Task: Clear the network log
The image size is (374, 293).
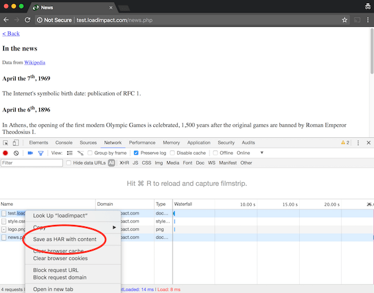Action: 16,153
